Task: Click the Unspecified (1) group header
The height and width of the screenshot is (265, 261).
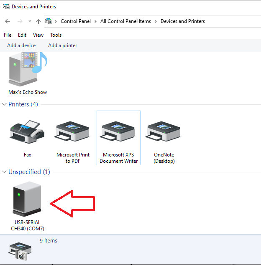Action: [29, 172]
